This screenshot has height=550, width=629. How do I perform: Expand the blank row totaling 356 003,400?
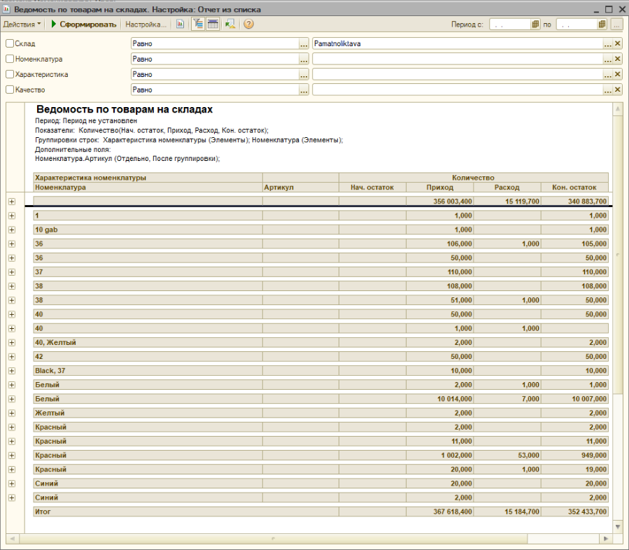tap(12, 202)
